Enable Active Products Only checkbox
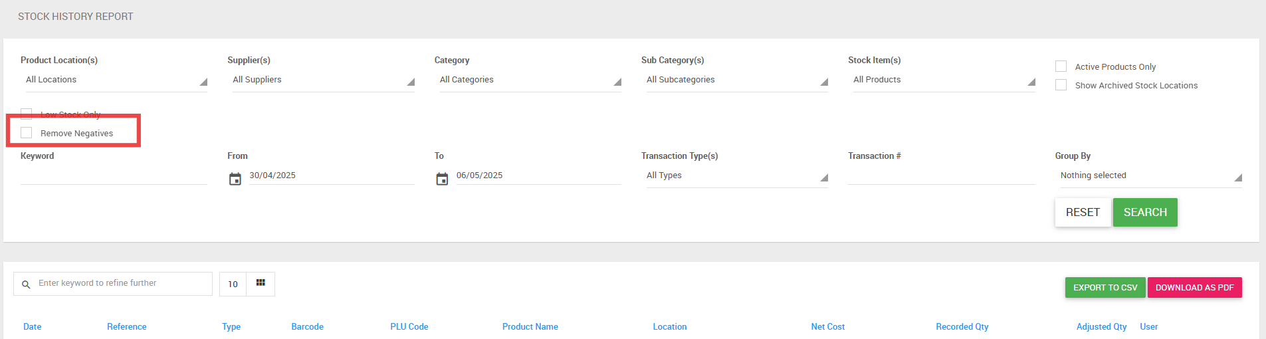1266x339 pixels. click(x=1061, y=66)
